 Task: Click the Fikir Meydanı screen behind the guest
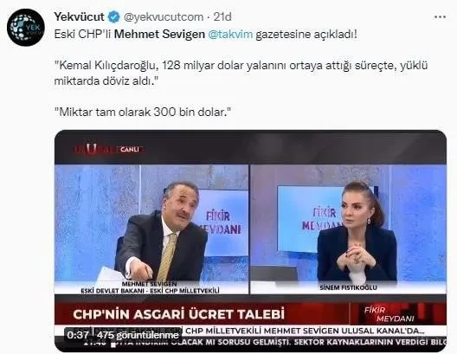tap(222, 222)
